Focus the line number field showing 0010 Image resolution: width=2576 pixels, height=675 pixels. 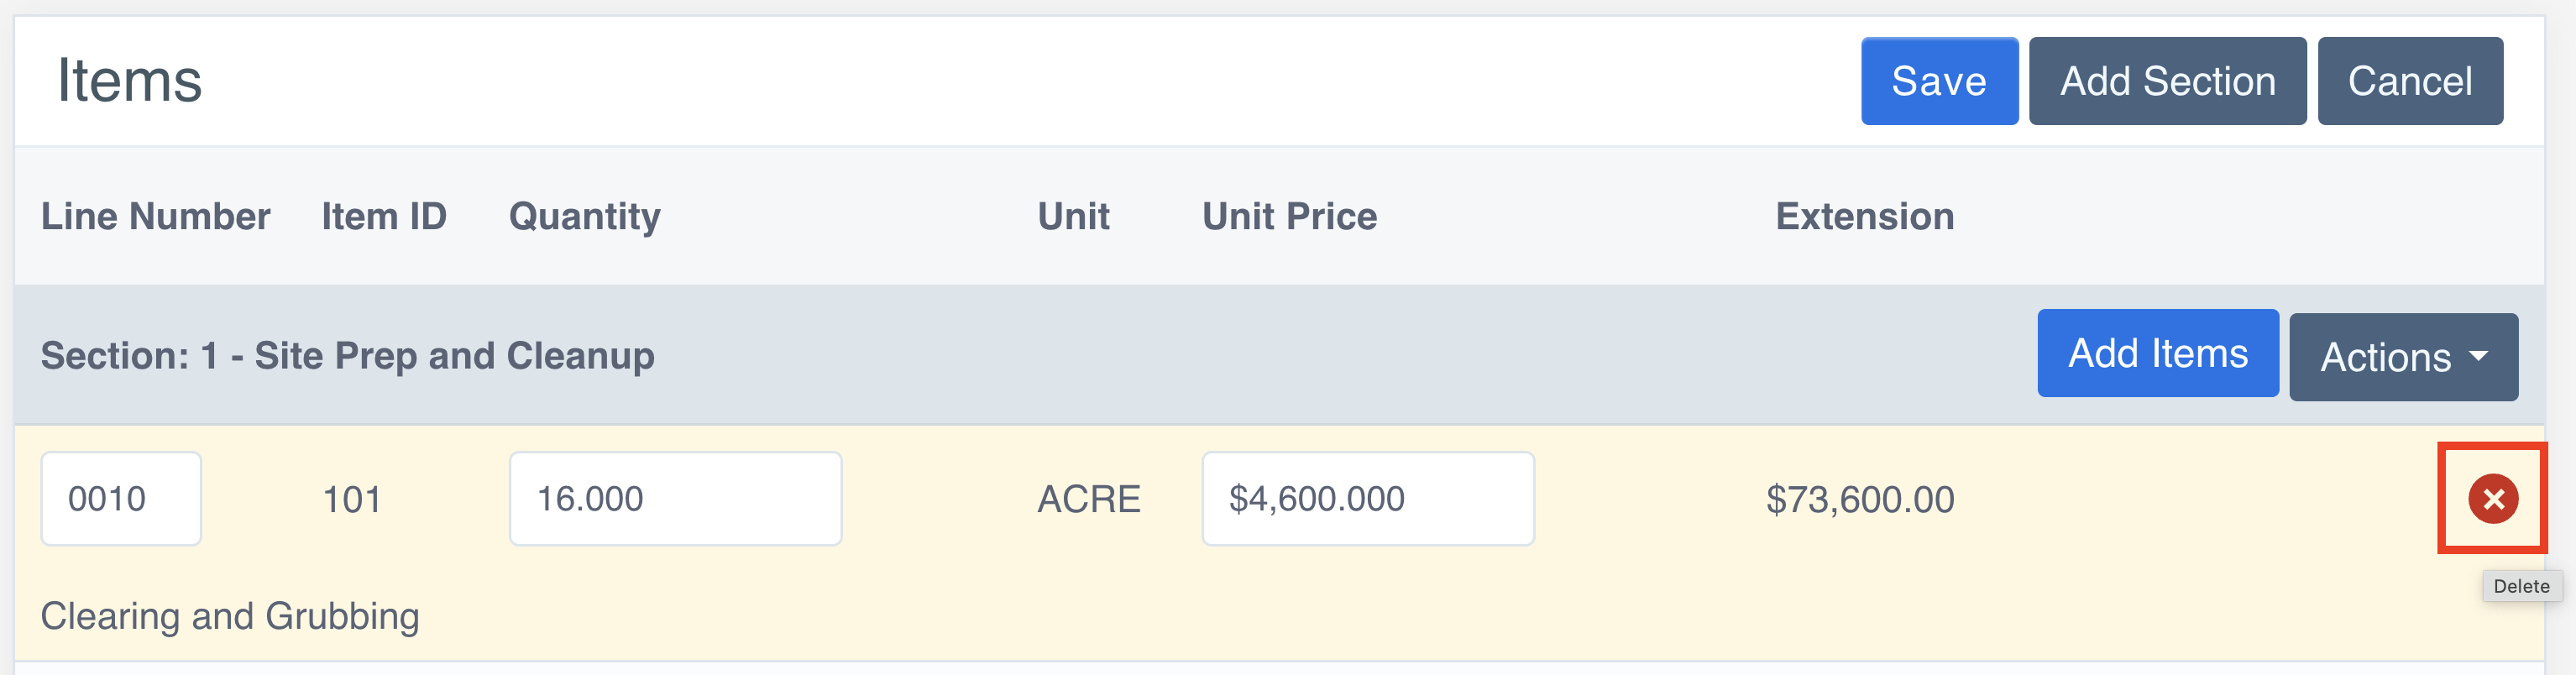coord(120,498)
